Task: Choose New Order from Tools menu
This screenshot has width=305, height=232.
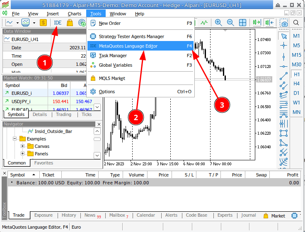Action: click(x=140, y=23)
